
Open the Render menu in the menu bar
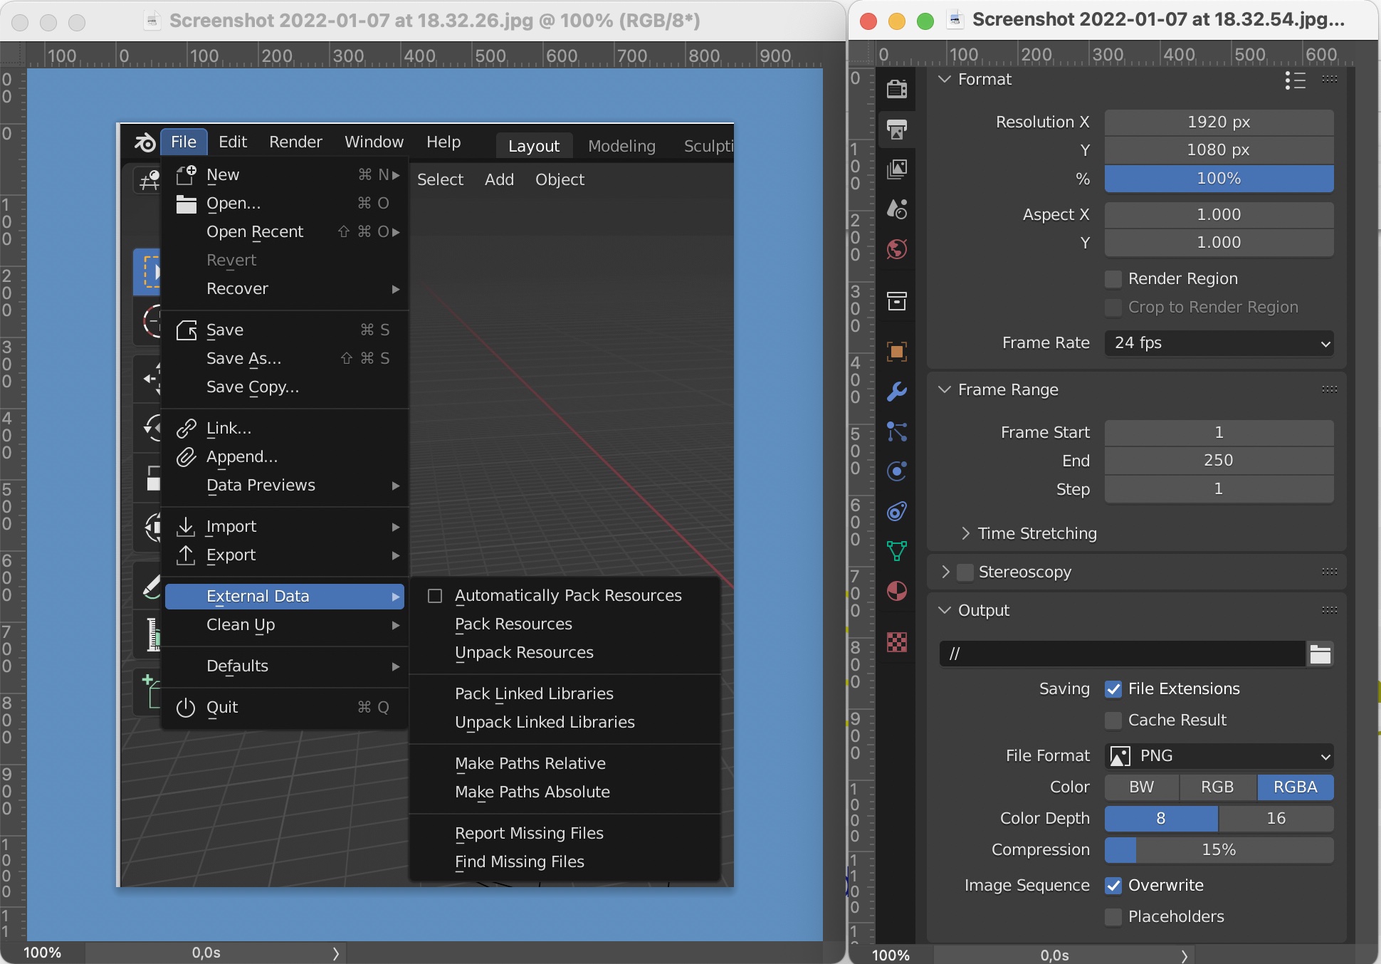[295, 142]
